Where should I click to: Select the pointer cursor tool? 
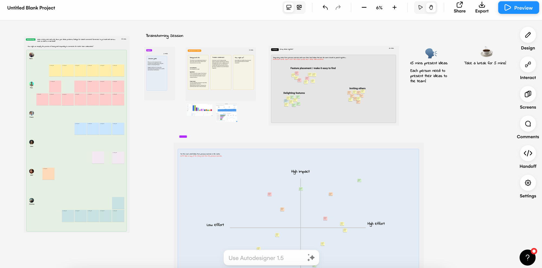pyautogui.click(x=420, y=8)
